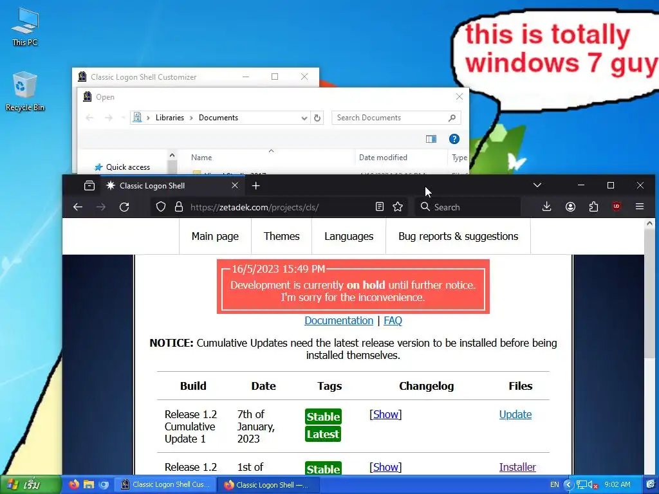Bookmark this page with the star
The width and height of the screenshot is (659, 494).
pos(398,206)
